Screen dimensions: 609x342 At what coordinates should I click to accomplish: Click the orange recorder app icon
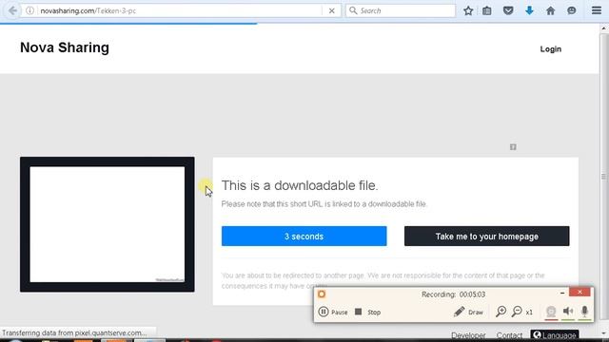pyautogui.click(x=322, y=294)
